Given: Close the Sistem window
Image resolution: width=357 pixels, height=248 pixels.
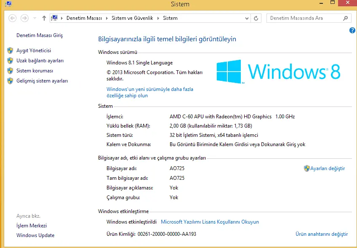Looking at the screenshot, I should click(347, 3).
